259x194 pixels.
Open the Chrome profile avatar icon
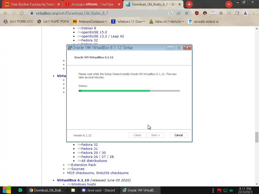[x=245, y=13]
